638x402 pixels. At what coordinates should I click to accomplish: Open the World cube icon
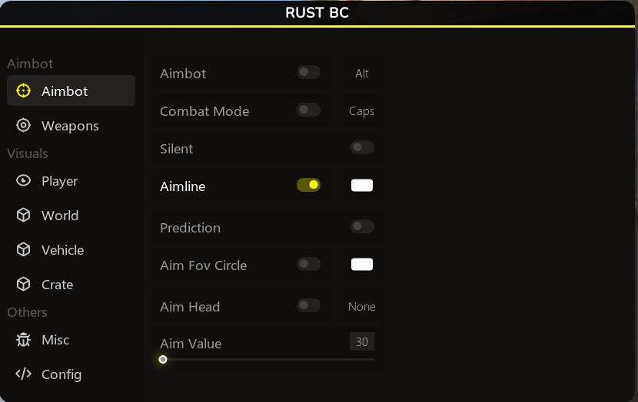point(24,216)
